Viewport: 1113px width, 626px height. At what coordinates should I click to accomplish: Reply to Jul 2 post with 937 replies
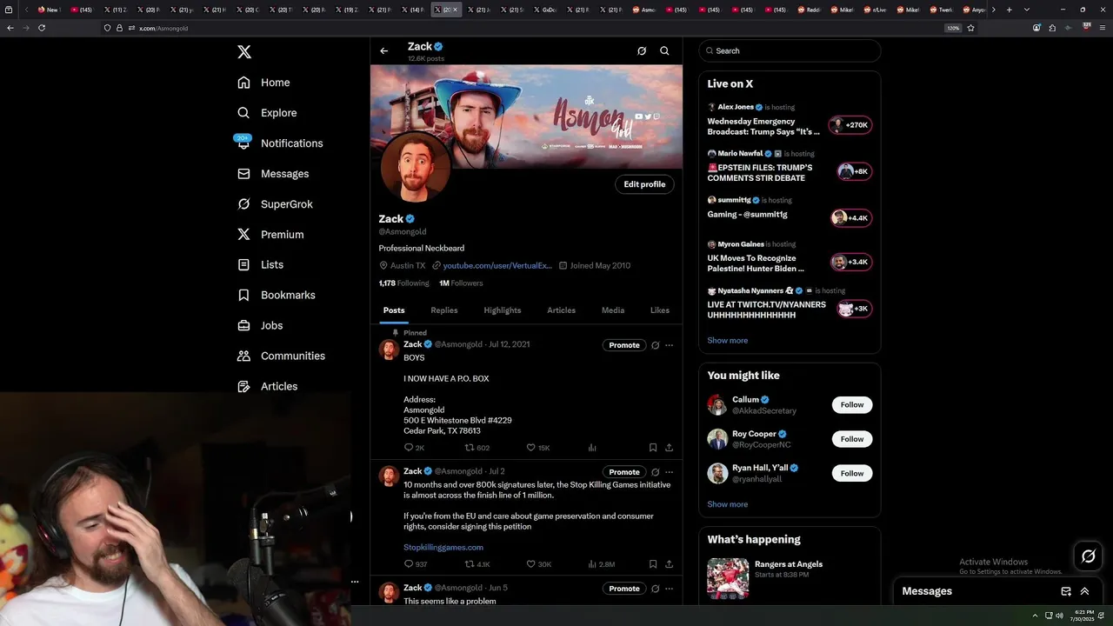click(416, 564)
